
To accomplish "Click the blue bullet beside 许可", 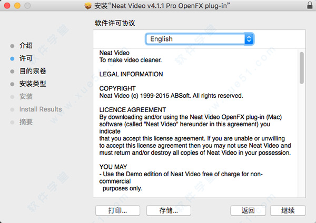I will tap(12, 58).
